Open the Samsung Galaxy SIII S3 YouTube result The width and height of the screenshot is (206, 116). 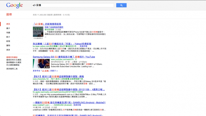(x=64, y=57)
